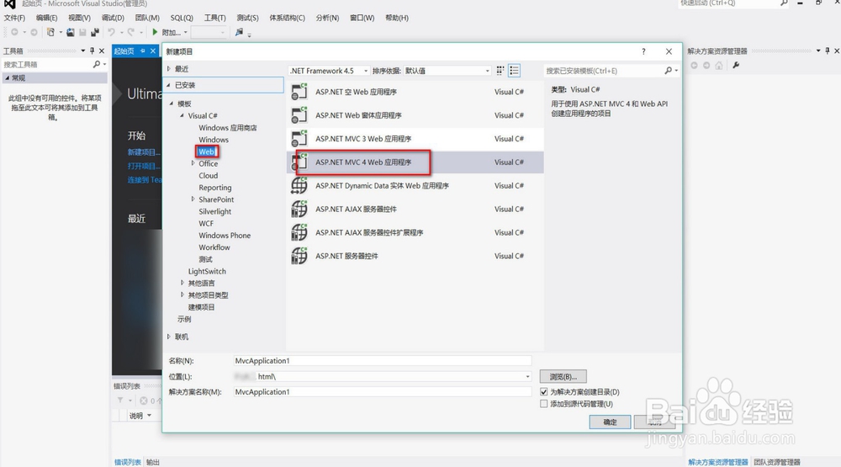Pin the Solution Explorer panel
Image resolution: width=841 pixels, height=467 pixels.
[827, 51]
